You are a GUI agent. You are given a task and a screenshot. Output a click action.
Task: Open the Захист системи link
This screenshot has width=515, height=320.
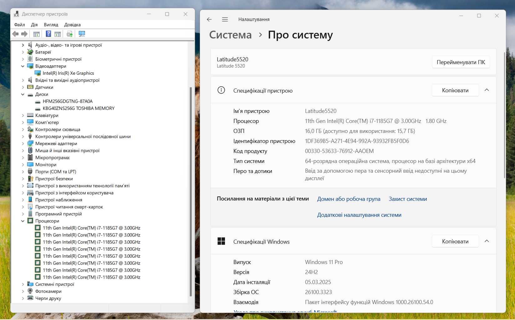408,199
